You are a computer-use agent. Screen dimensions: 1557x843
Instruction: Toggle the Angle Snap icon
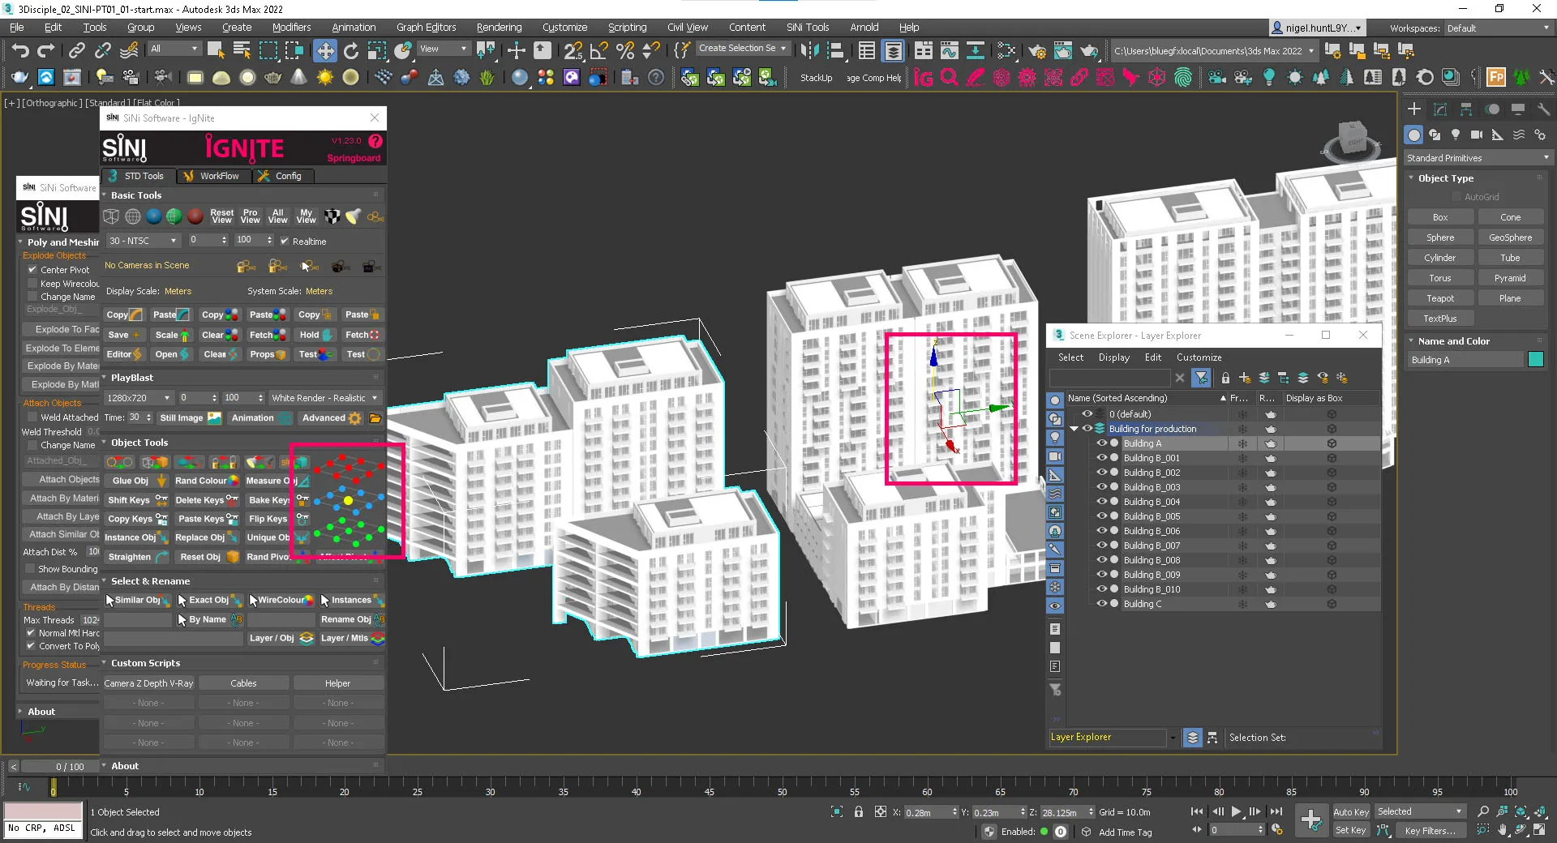(599, 51)
